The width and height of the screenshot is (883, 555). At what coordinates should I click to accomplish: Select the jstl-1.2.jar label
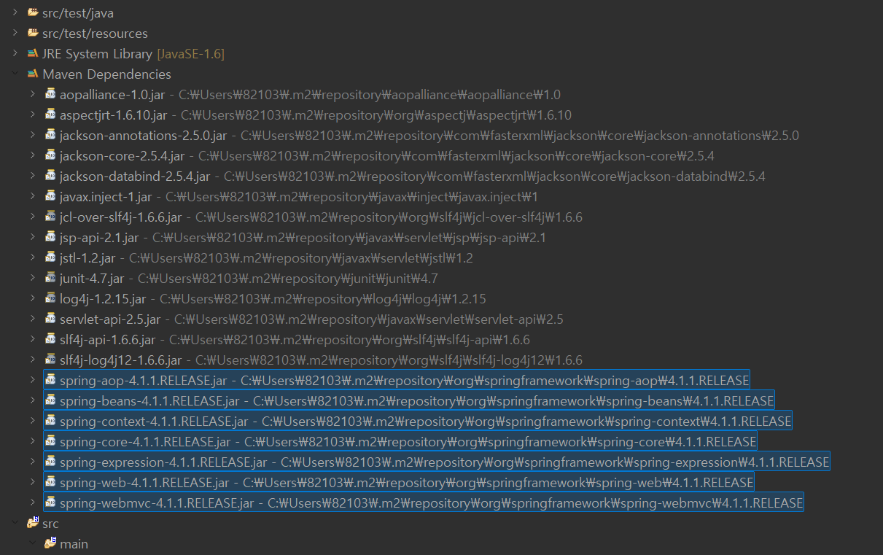click(87, 258)
